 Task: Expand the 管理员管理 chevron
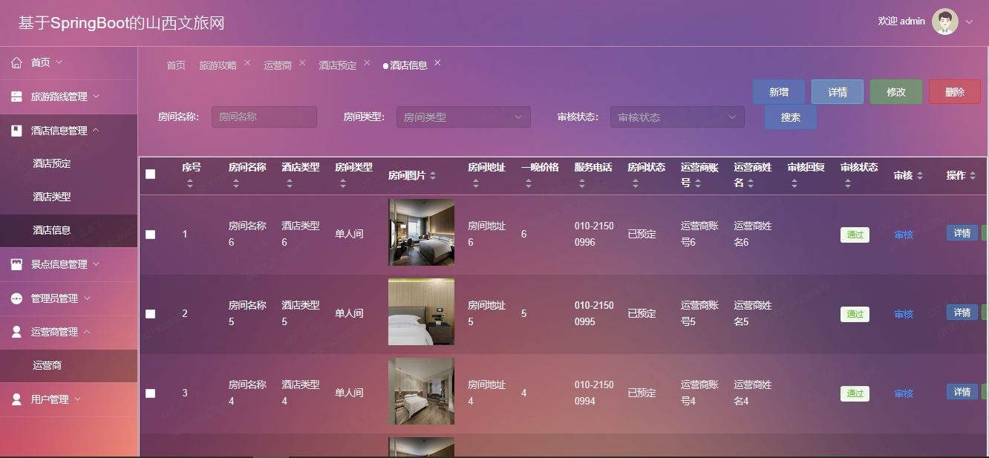click(x=87, y=298)
